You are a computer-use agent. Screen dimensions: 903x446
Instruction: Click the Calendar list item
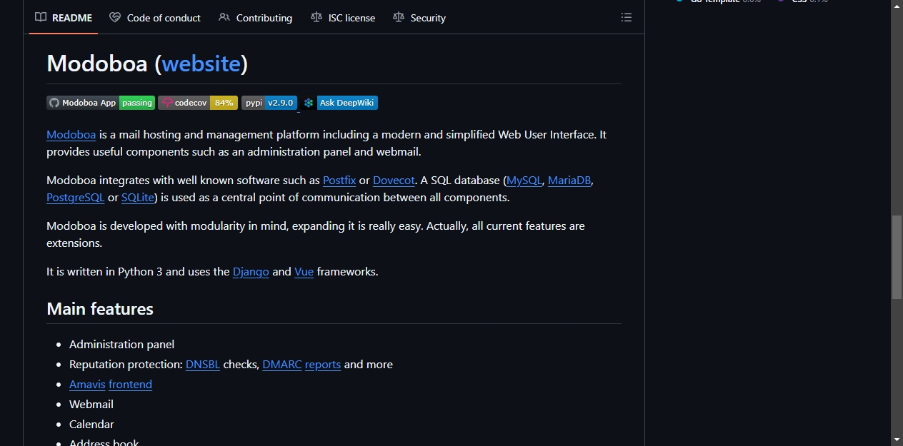point(91,424)
